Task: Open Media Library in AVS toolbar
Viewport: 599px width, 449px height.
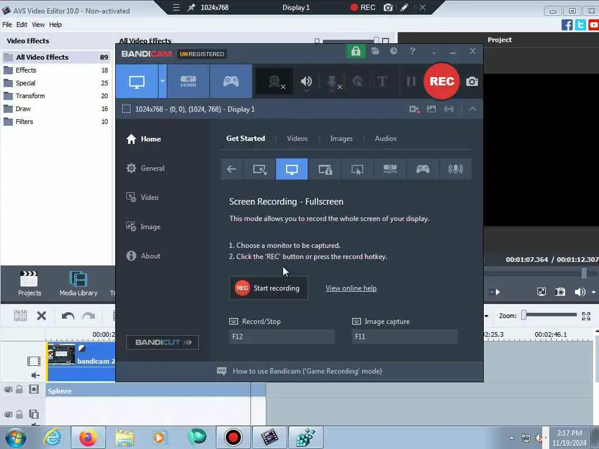Action: pos(78,284)
